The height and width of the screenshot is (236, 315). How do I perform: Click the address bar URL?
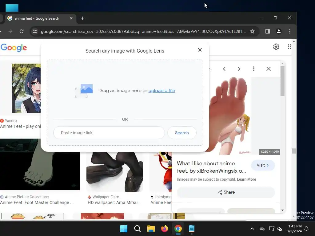click(143, 31)
